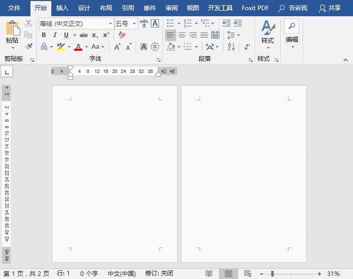
Task: Open the font size dropdown
Action: [x=135, y=24]
